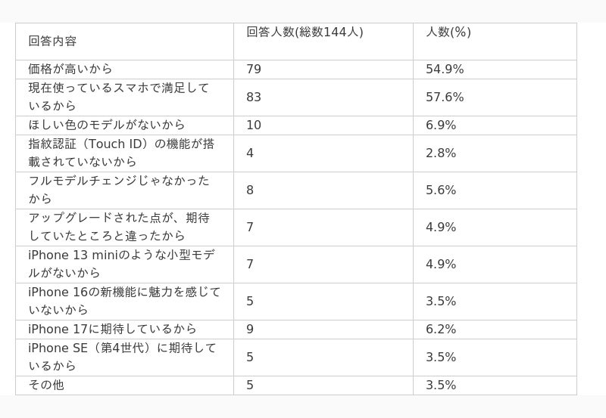The width and height of the screenshot is (606, 418).
Task: Select the iPhone 16の新機能 reason cell
Action: click(124, 301)
